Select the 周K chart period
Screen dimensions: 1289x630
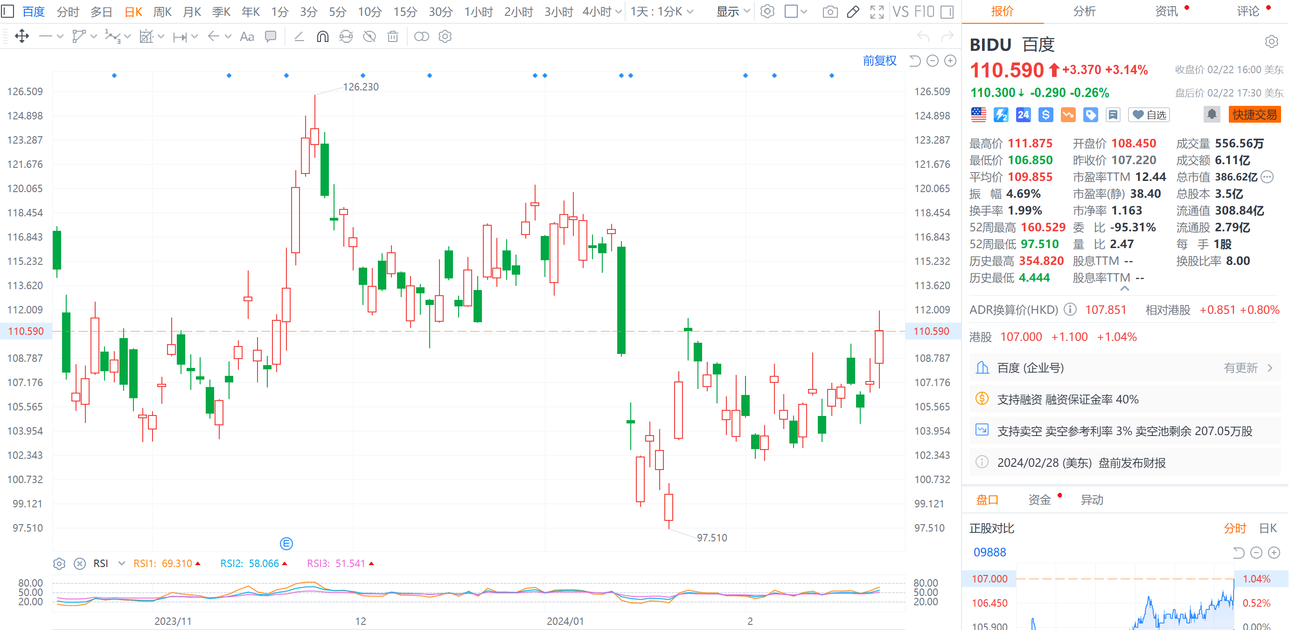coord(162,12)
